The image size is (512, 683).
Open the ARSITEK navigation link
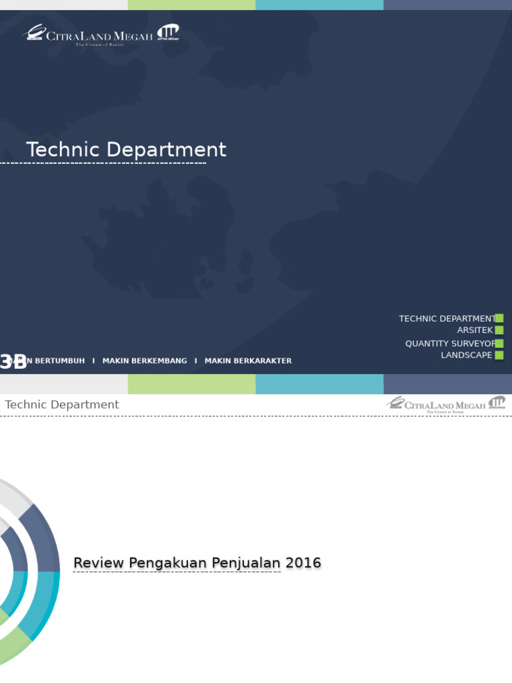click(475, 330)
